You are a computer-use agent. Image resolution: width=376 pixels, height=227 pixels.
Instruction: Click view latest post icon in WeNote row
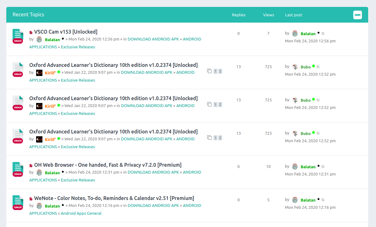(323, 200)
